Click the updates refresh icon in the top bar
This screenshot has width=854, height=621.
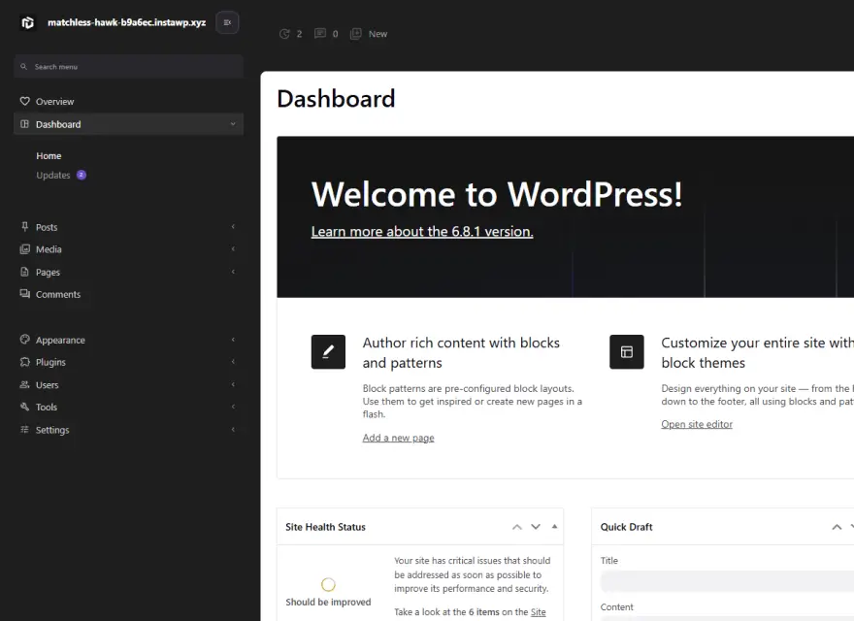pyautogui.click(x=284, y=34)
